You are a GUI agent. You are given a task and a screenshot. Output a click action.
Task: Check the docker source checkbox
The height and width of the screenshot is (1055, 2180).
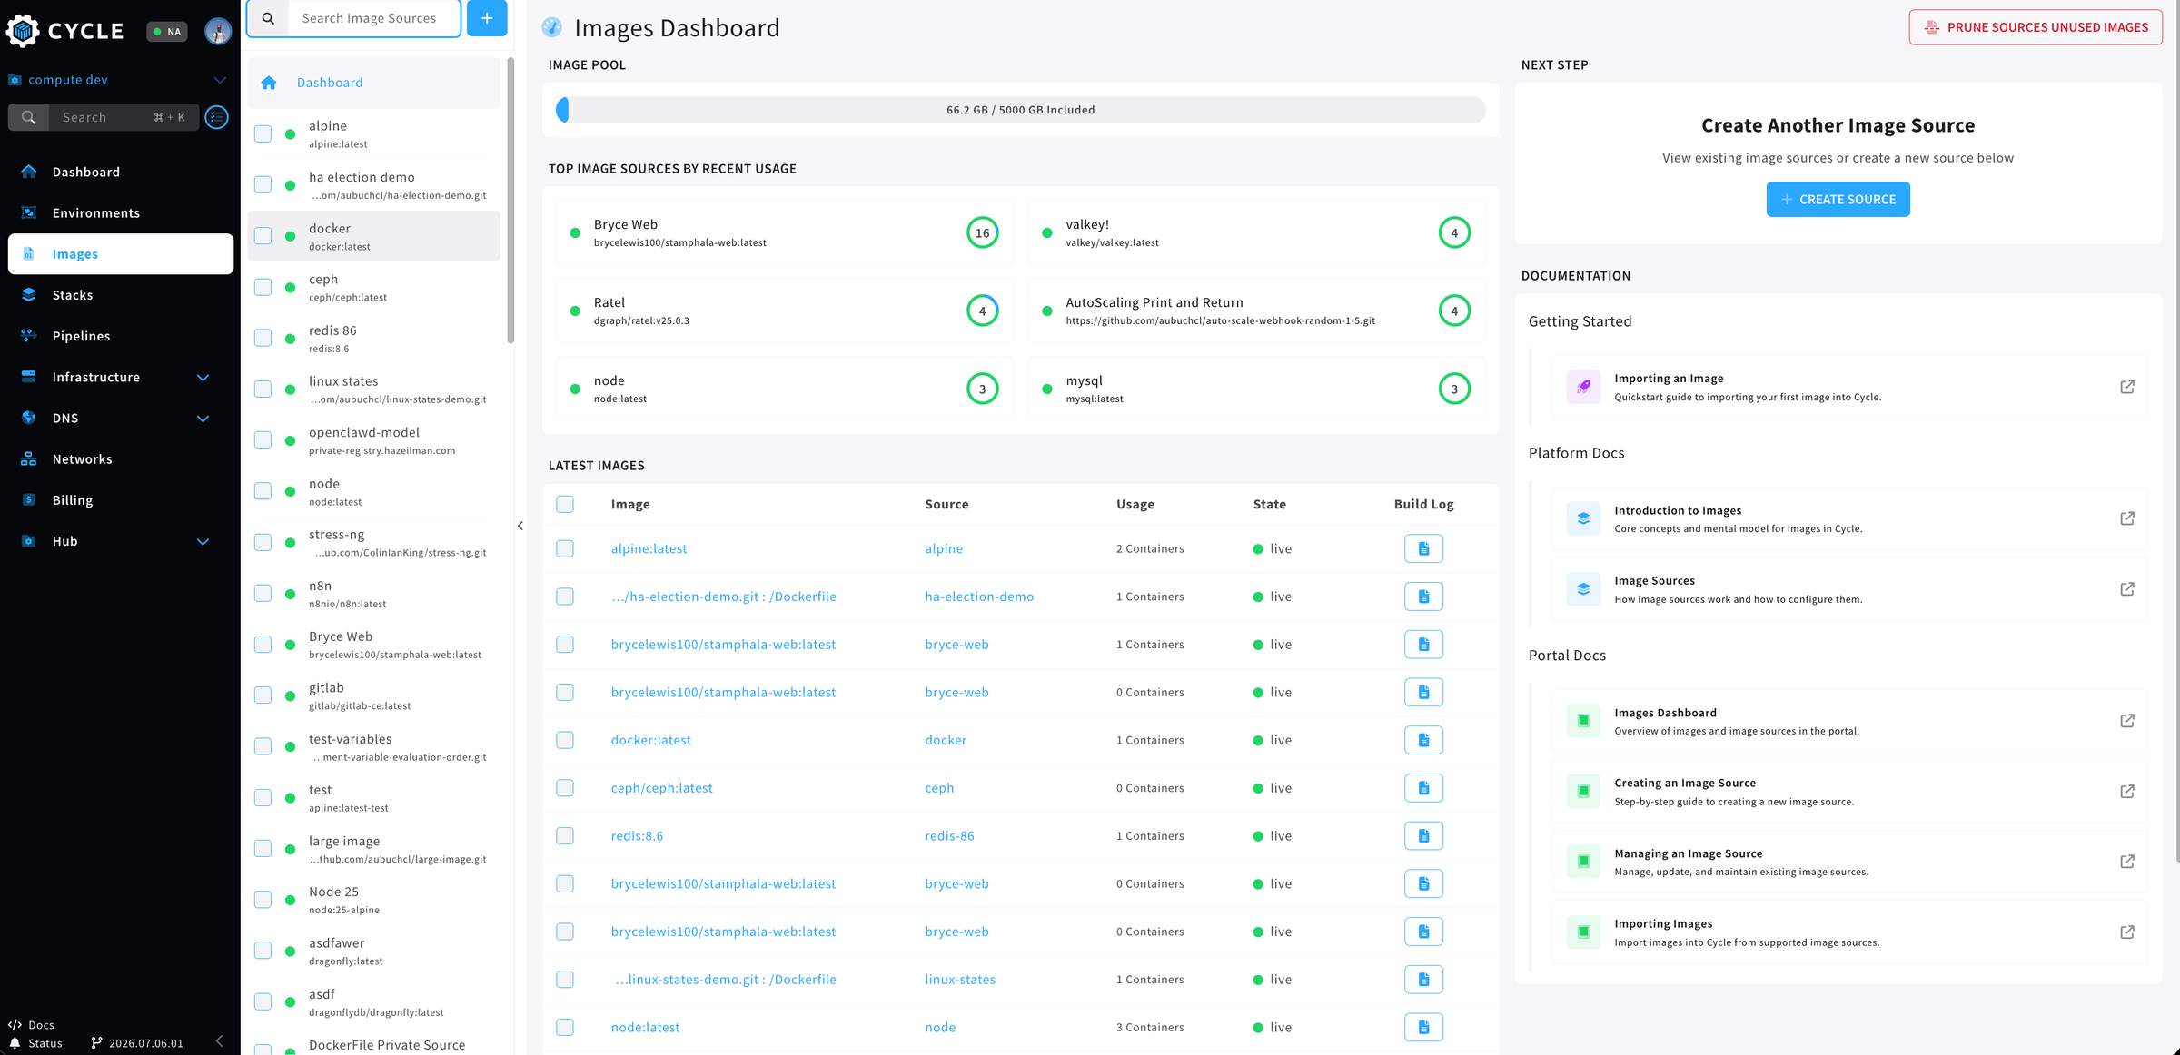[x=263, y=236]
